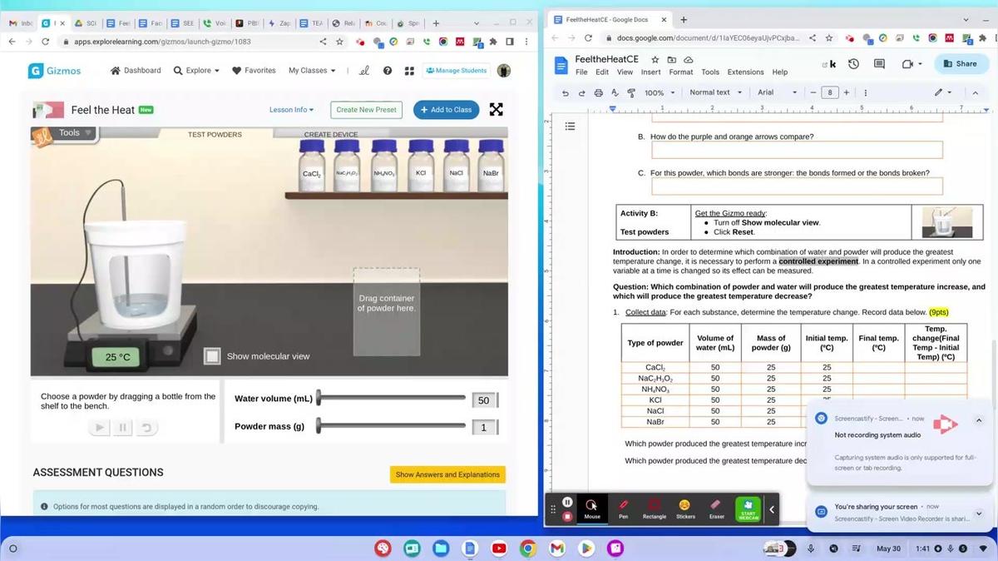Collapse the Screencastify toolbar with the arrow
The width and height of the screenshot is (998, 561).
coord(771,509)
